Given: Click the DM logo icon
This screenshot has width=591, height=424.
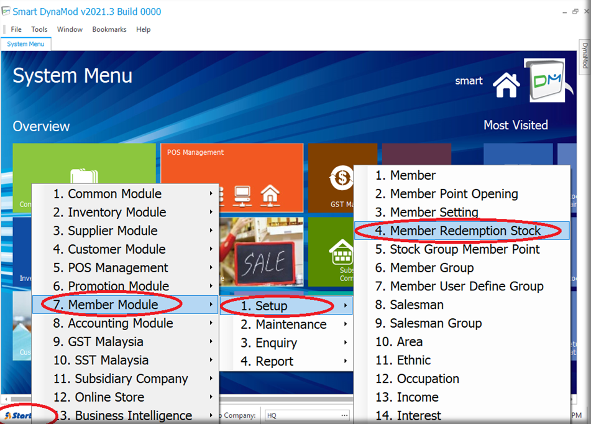Looking at the screenshot, I should tap(545, 81).
